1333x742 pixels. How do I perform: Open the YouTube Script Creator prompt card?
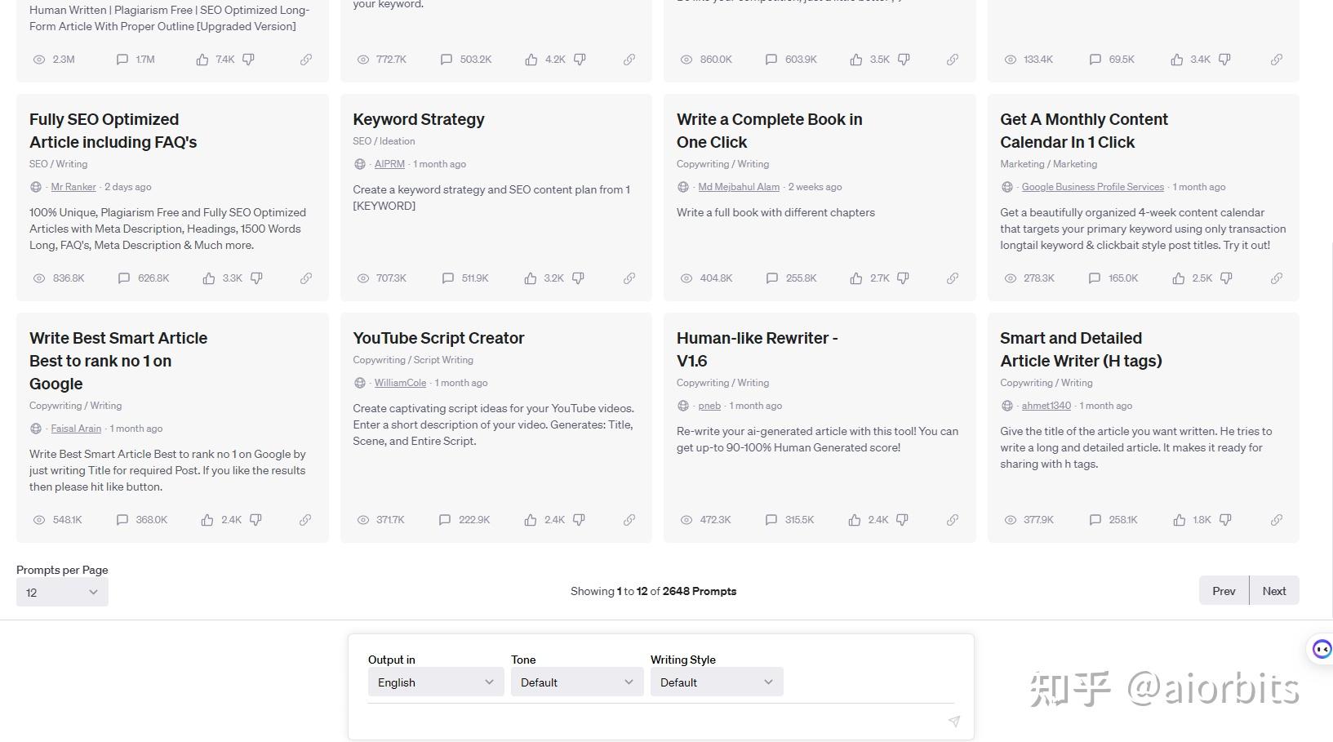(x=438, y=338)
